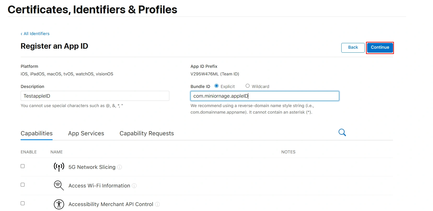Open info tooltip for 5G Network Slicing
The image size is (433, 211).
(119, 167)
